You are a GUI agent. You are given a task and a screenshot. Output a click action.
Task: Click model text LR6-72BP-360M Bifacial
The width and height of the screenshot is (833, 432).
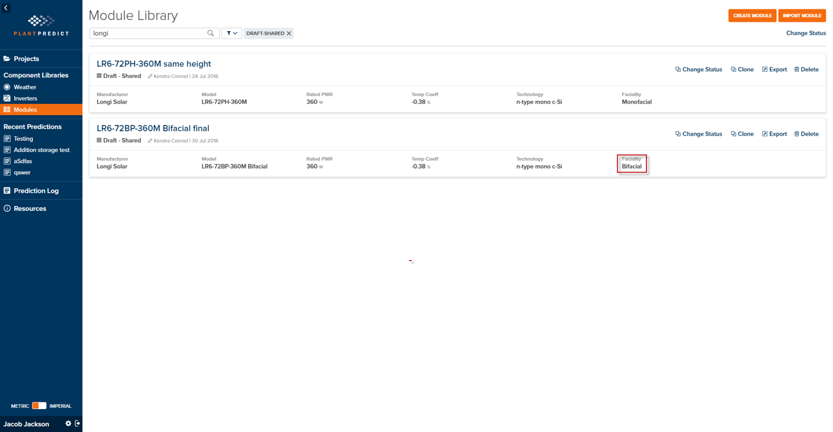[x=234, y=167]
